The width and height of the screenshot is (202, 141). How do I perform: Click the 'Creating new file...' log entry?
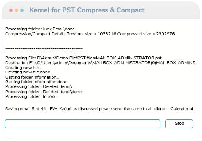[x=23, y=68]
